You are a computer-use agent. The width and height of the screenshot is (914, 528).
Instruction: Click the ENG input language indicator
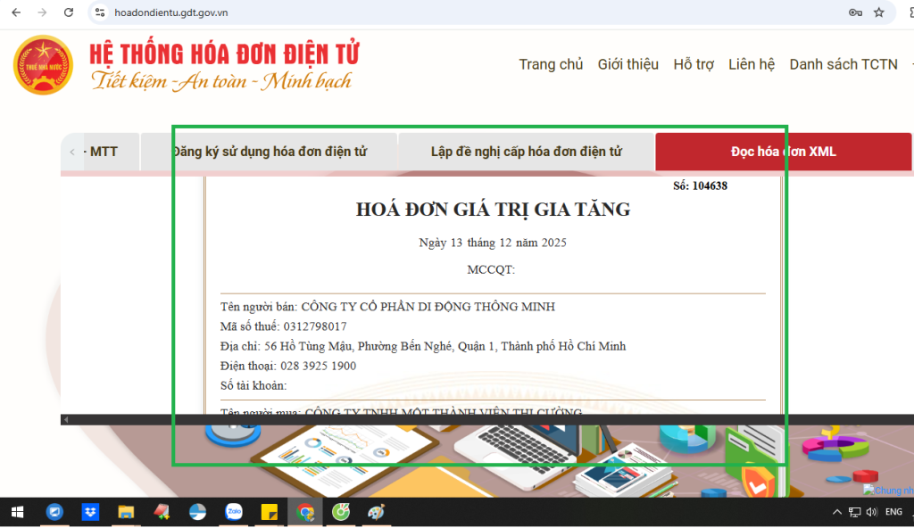tap(893, 512)
